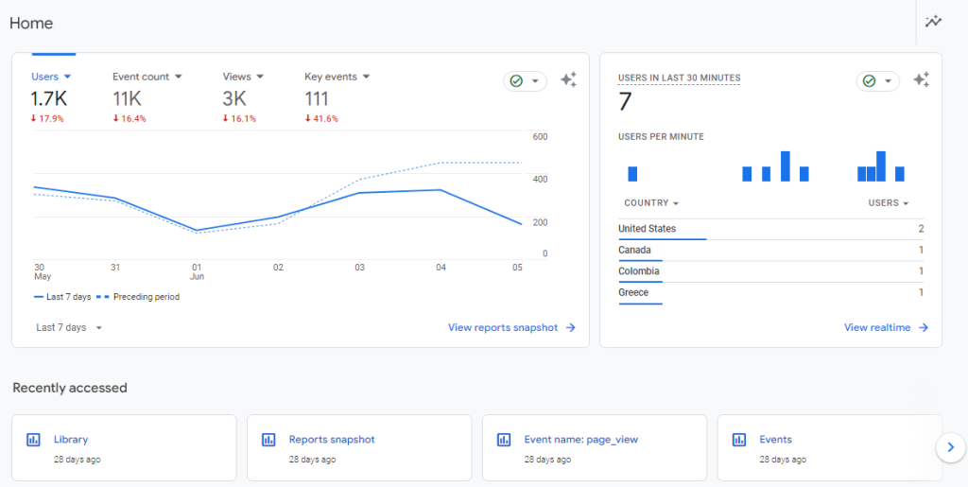Expand data quality dropdown arrow on realtime card
This screenshot has width=968, height=487.
pos(888,81)
